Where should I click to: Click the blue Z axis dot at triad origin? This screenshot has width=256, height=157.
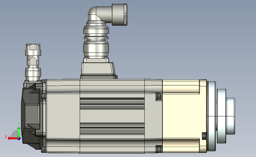pos(19,139)
